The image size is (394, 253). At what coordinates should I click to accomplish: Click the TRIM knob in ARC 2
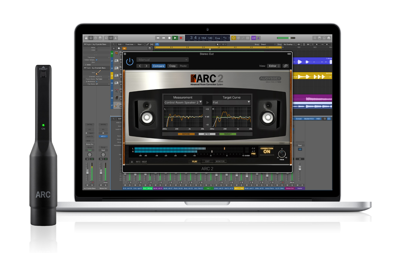pyautogui.click(x=282, y=154)
